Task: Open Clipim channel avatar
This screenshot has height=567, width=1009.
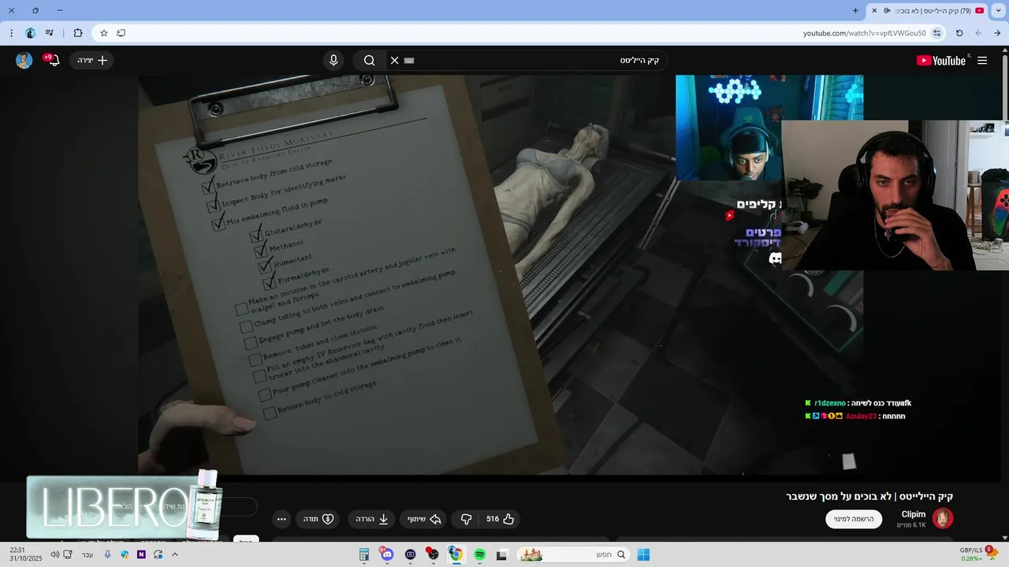Action: tap(943, 518)
